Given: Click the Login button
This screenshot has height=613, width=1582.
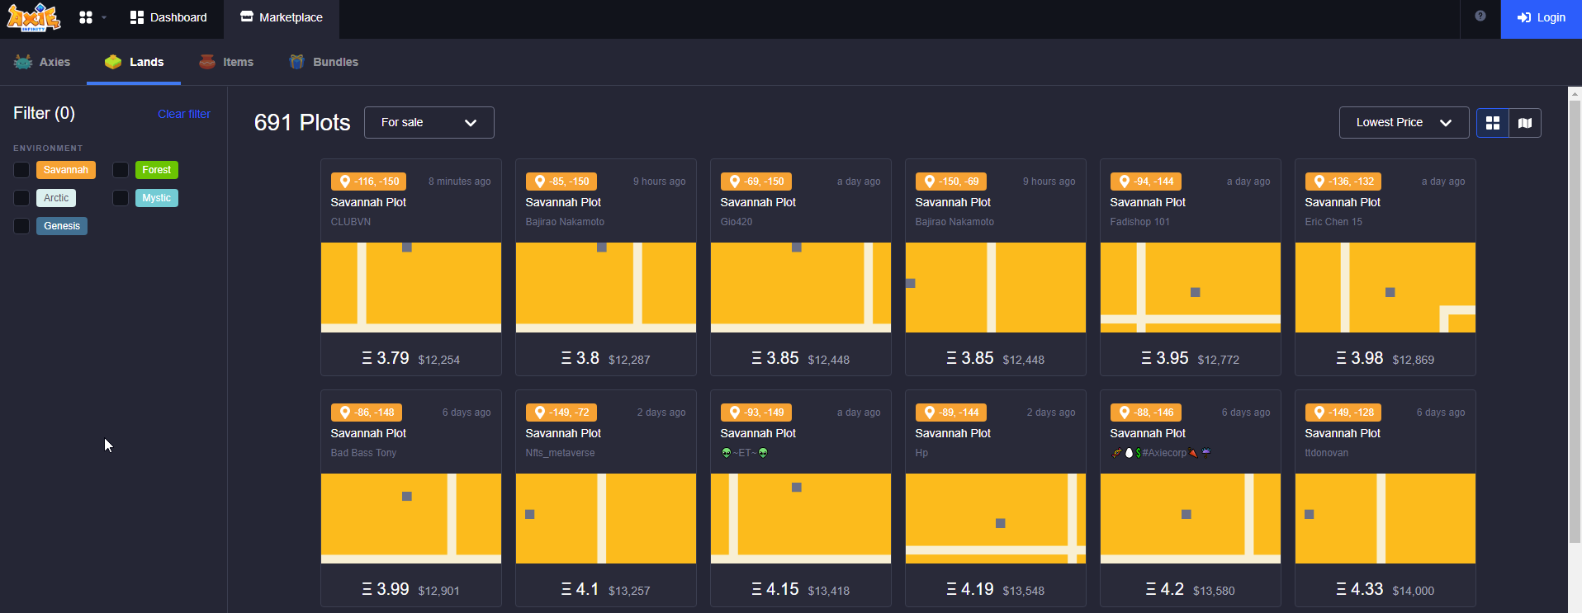Looking at the screenshot, I should [1541, 18].
